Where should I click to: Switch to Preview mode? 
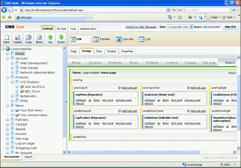(102, 39)
